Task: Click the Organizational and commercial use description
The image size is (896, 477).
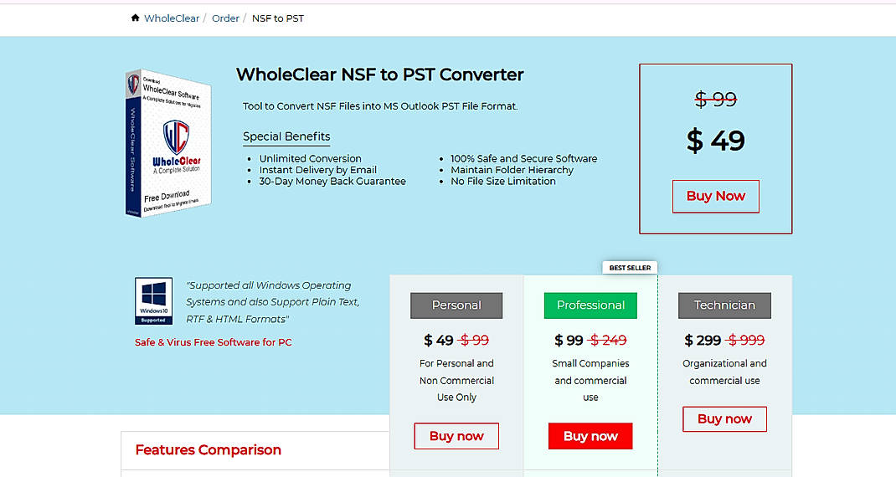Action: coord(724,372)
